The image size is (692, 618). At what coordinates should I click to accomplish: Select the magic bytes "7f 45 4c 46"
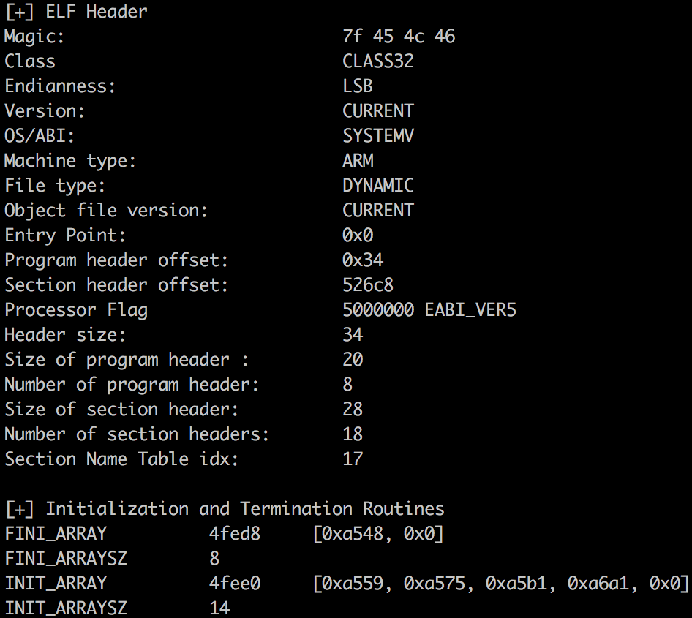[399, 36]
